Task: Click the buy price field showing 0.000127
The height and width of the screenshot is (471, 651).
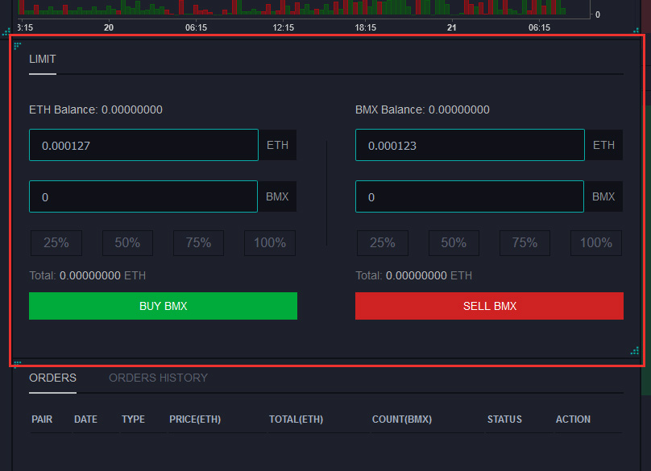Action: 143,146
